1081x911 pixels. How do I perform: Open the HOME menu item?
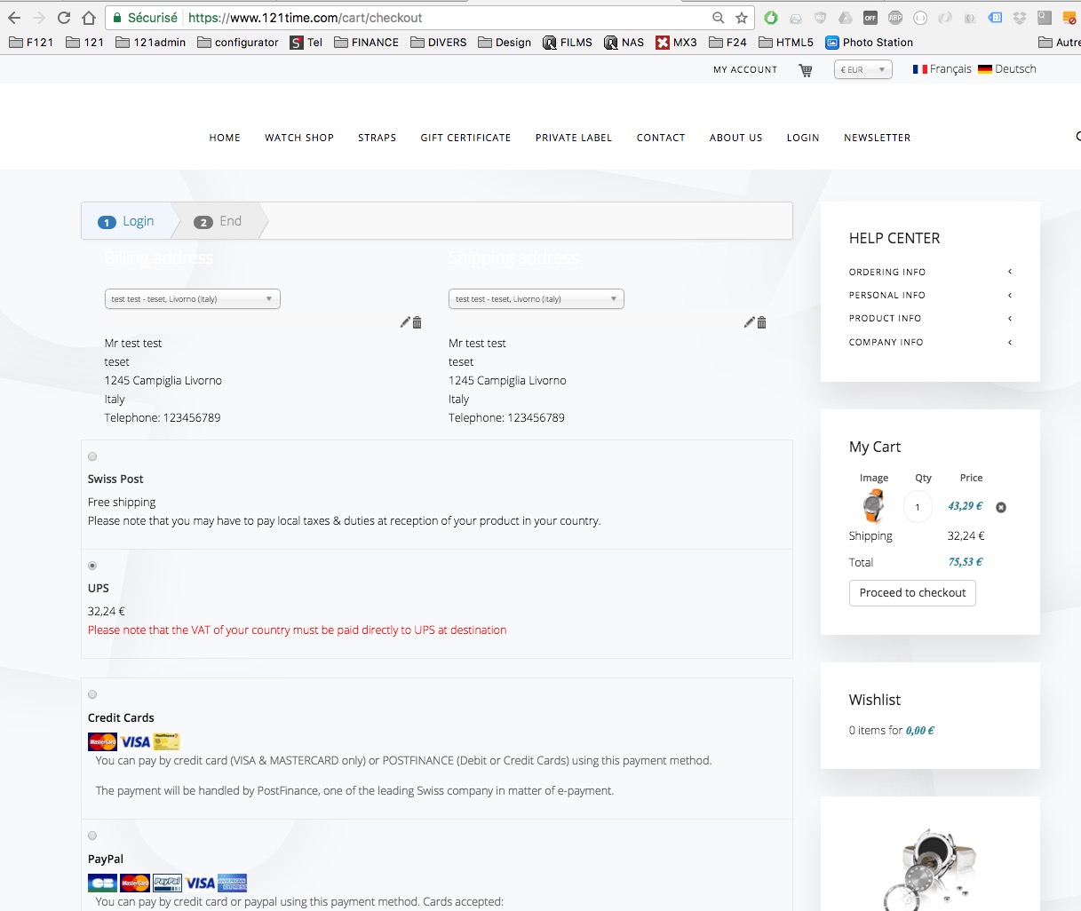point(225,138)
